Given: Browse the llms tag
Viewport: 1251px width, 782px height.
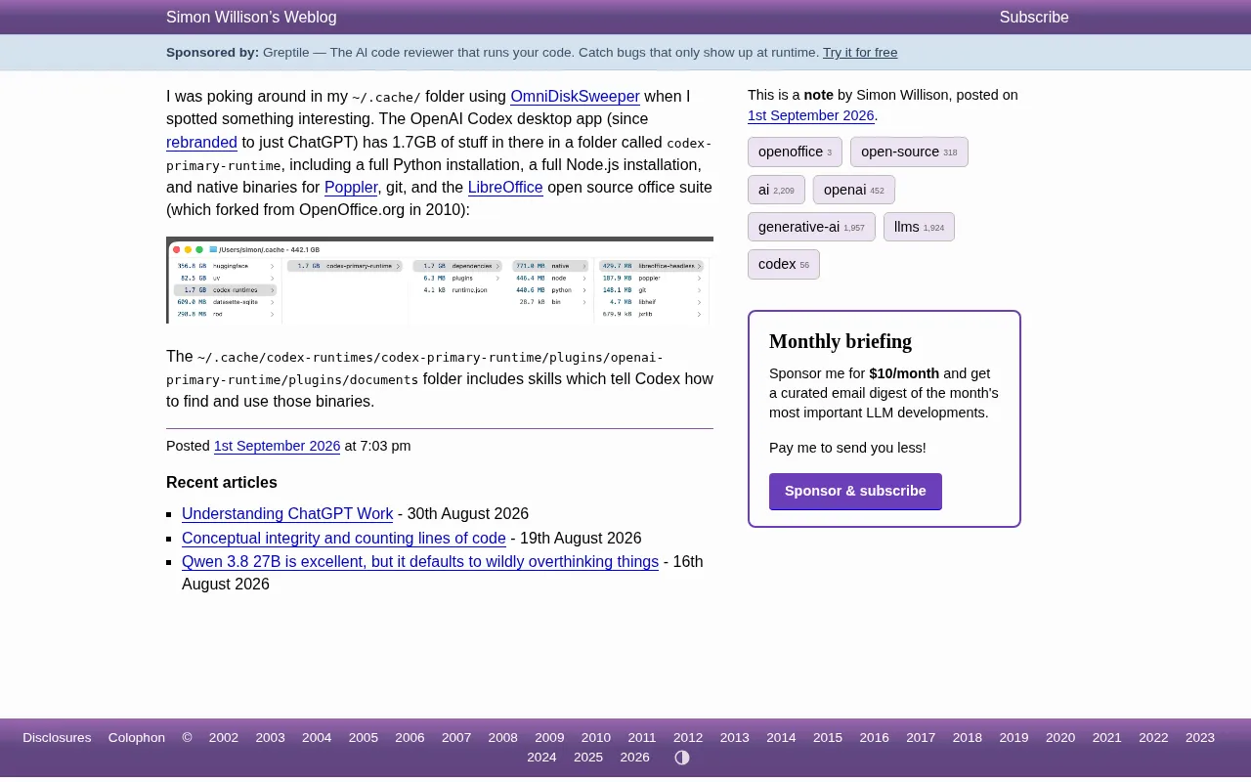Looking at the screenshot, I should 919,227.
